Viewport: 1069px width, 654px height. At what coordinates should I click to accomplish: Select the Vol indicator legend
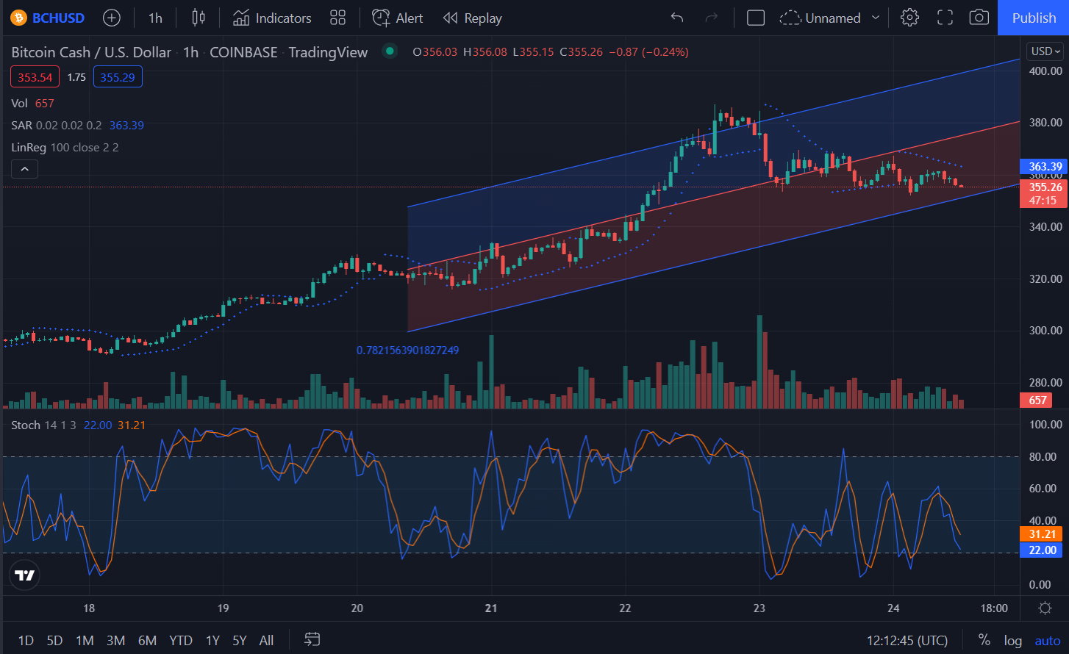coord(32,104)
